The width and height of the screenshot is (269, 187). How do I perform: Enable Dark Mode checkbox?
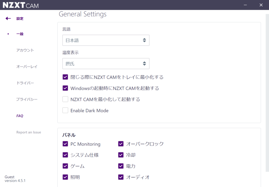pos(65,110)
